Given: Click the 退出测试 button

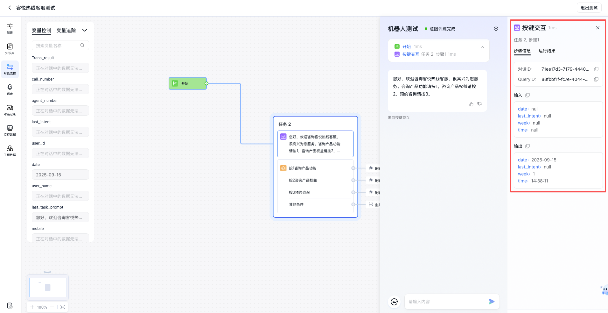Looking at the screenshot, I should click(x=589, y=8).
